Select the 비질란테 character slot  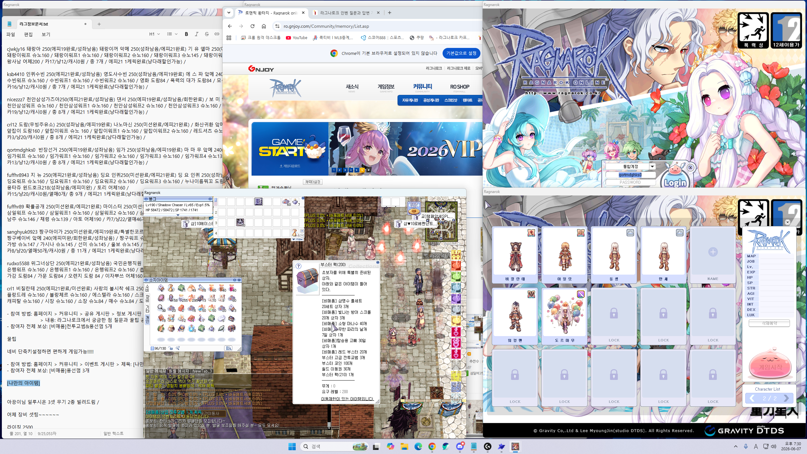tap(515, 255)
